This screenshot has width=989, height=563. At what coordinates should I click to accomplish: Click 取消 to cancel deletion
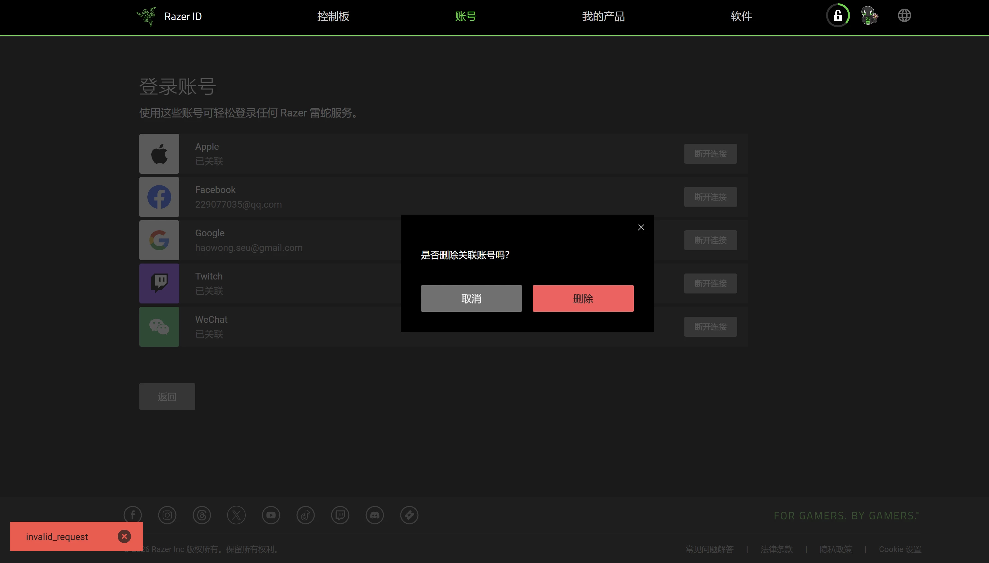pyautogui.click(x=471, y=298)
